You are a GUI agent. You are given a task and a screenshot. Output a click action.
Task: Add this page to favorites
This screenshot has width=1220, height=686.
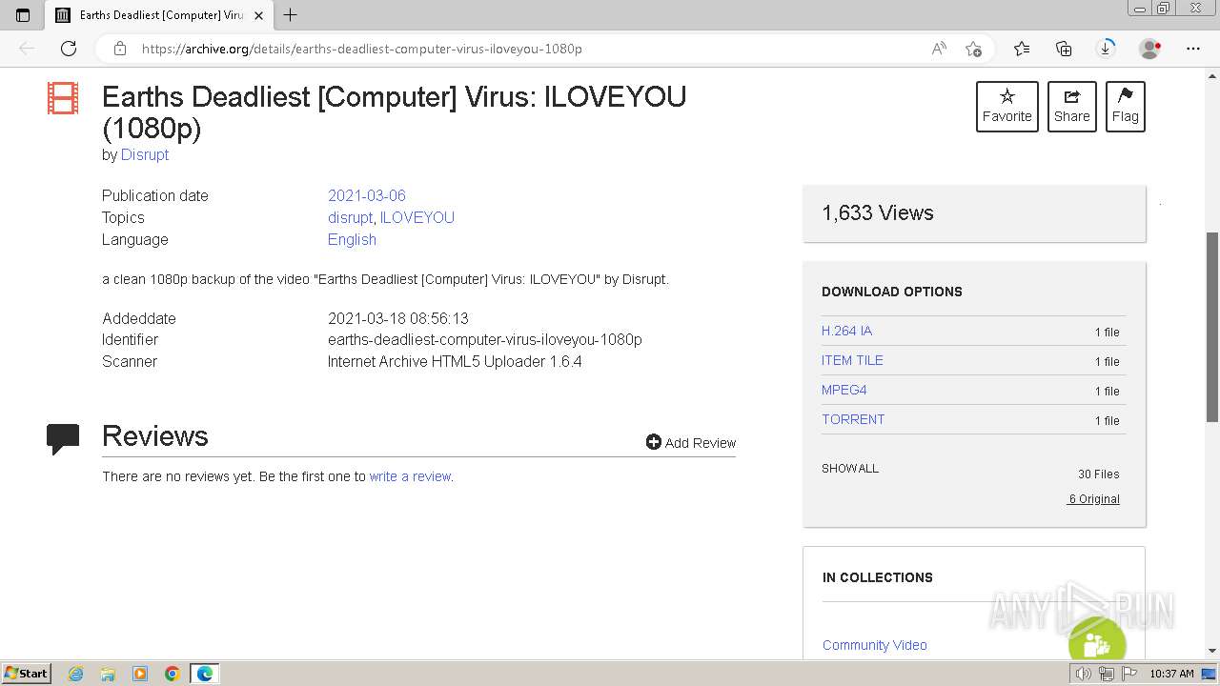pos(973,49)
